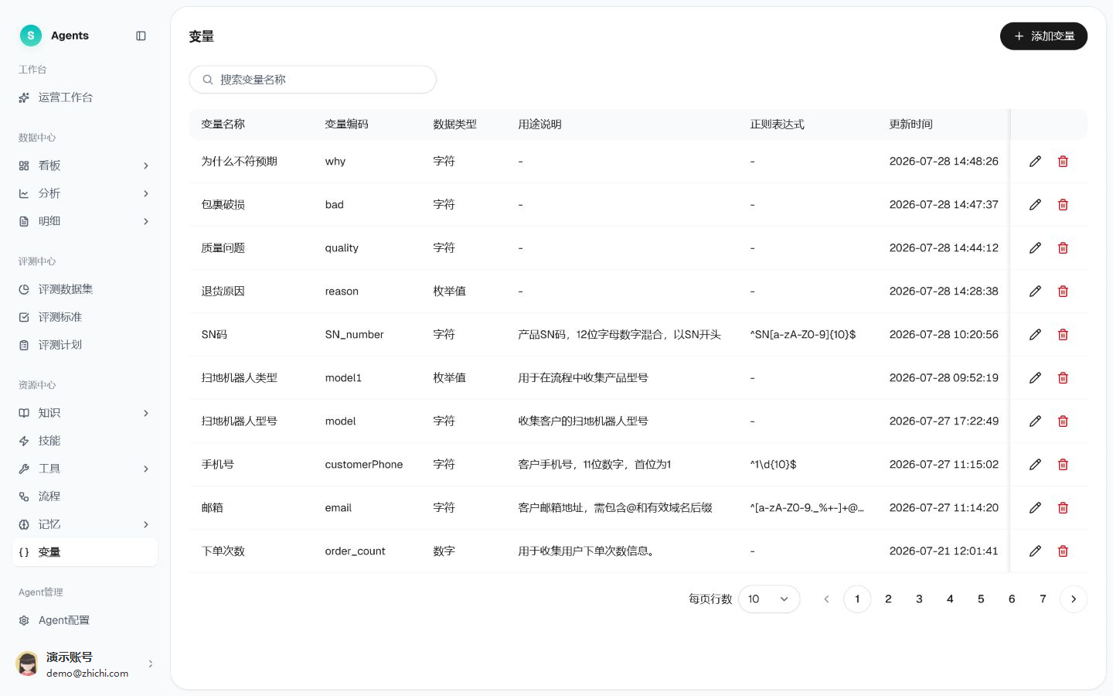Go to next page arrow

click(1074, 599)
